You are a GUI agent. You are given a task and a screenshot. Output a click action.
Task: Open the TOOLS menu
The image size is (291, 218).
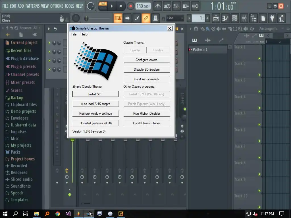(69, 6)
